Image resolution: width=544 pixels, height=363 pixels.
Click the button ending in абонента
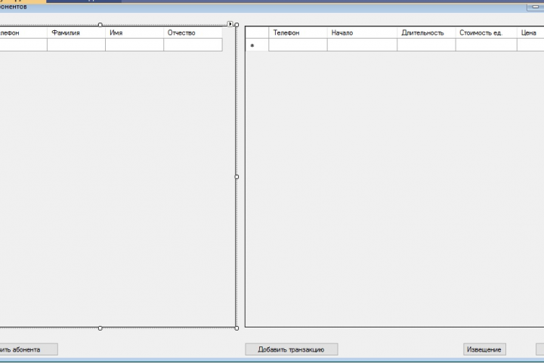coord(29,349)
